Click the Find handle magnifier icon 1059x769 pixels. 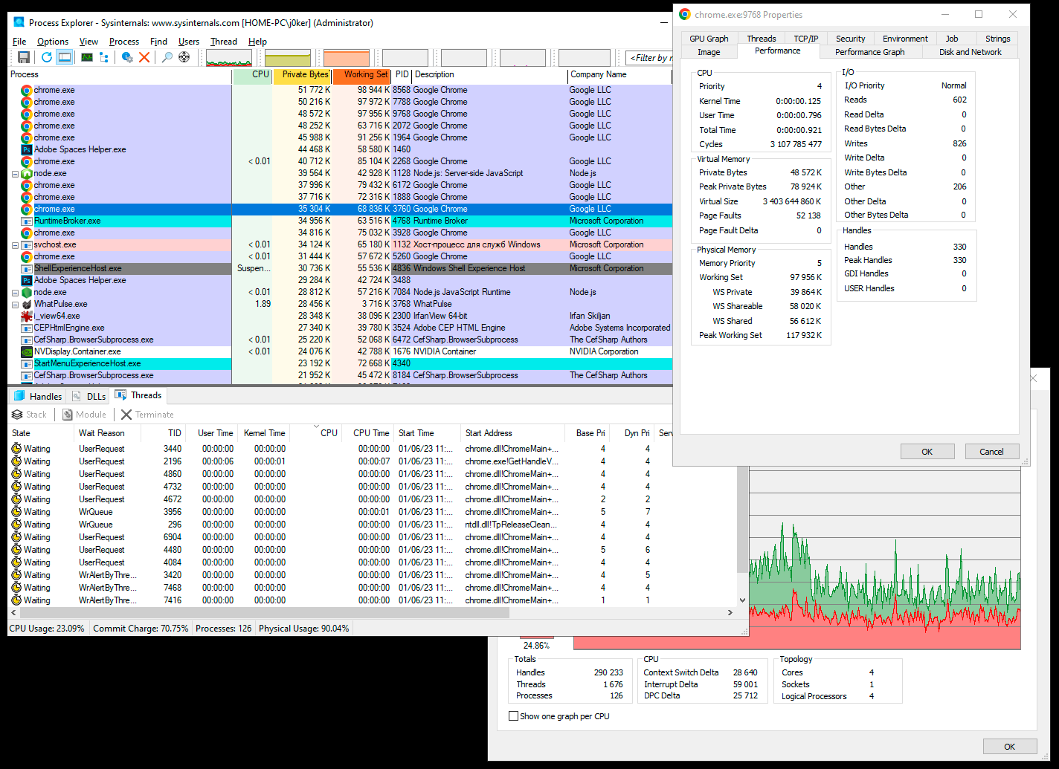tap(167, 57)
